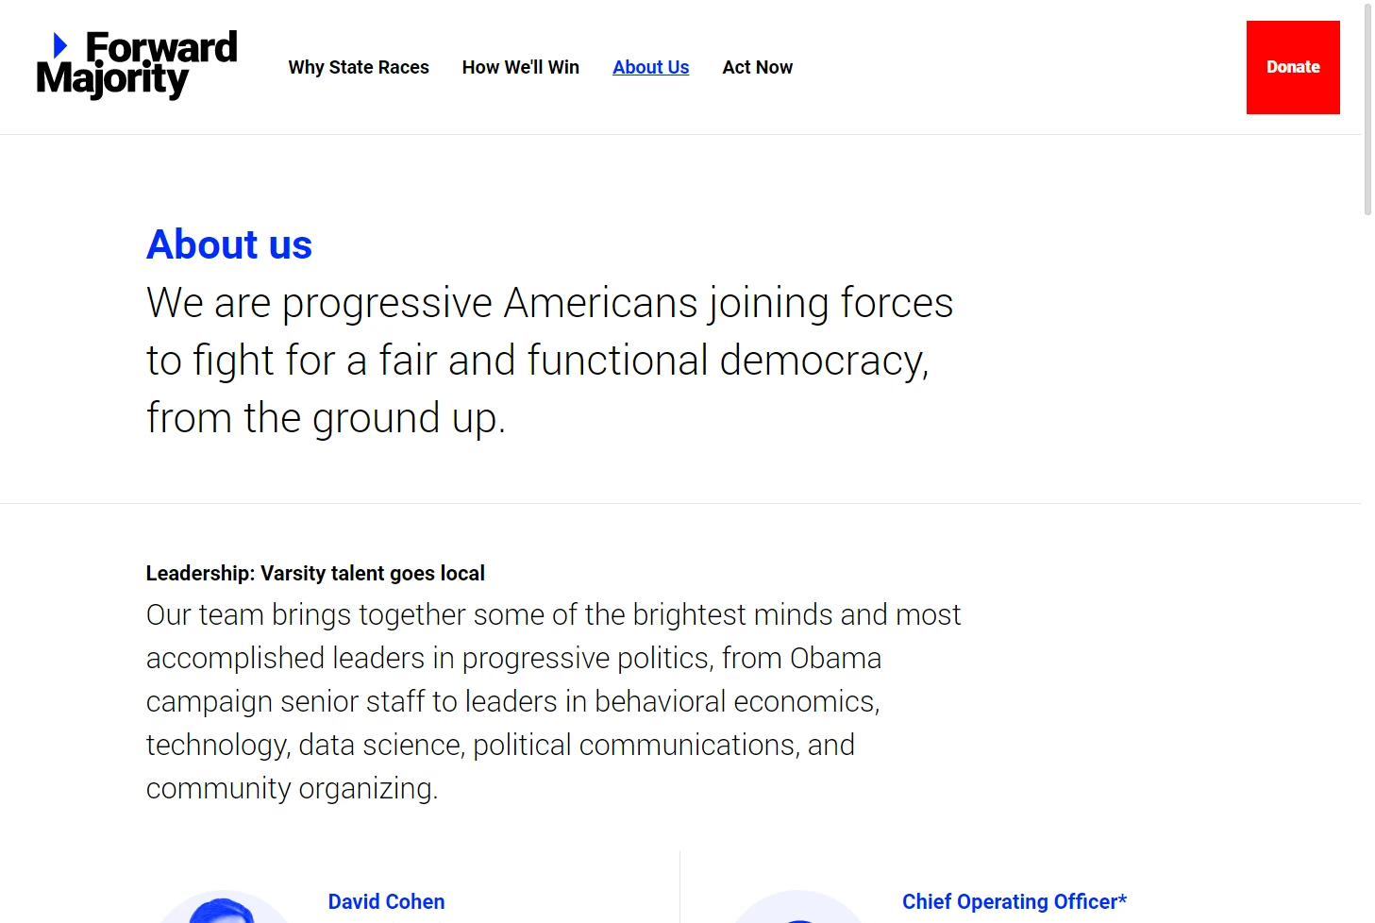The width and height of the screenshot is (1375, 923).
Task: Click the Chief Operating Officer portrait thumbnail
Action: tap(798, 908)
